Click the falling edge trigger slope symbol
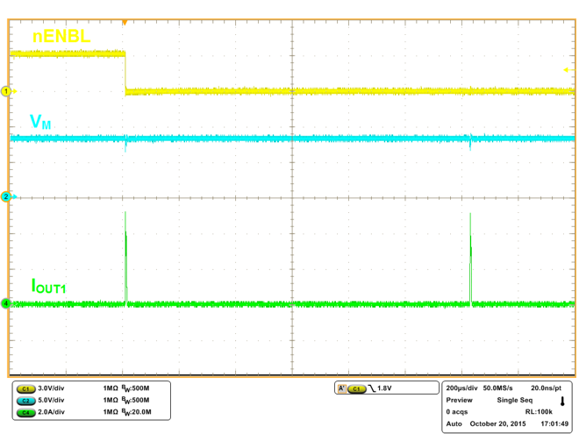Screen dimensions: 579x434 click(x=372, y=388)
